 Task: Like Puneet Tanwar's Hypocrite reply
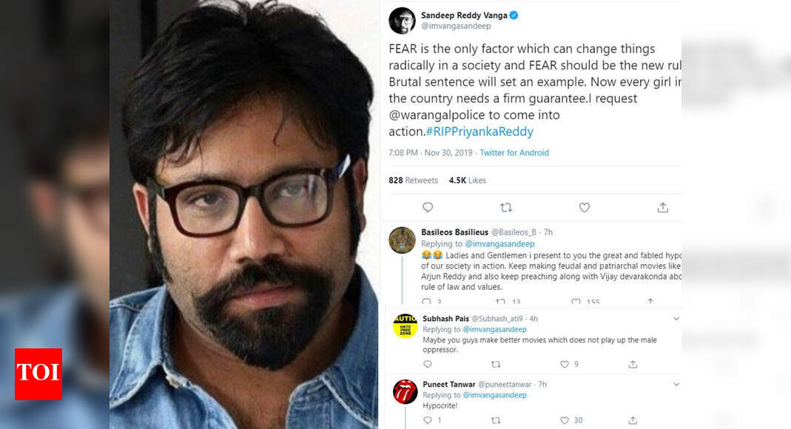coord(565,419)
